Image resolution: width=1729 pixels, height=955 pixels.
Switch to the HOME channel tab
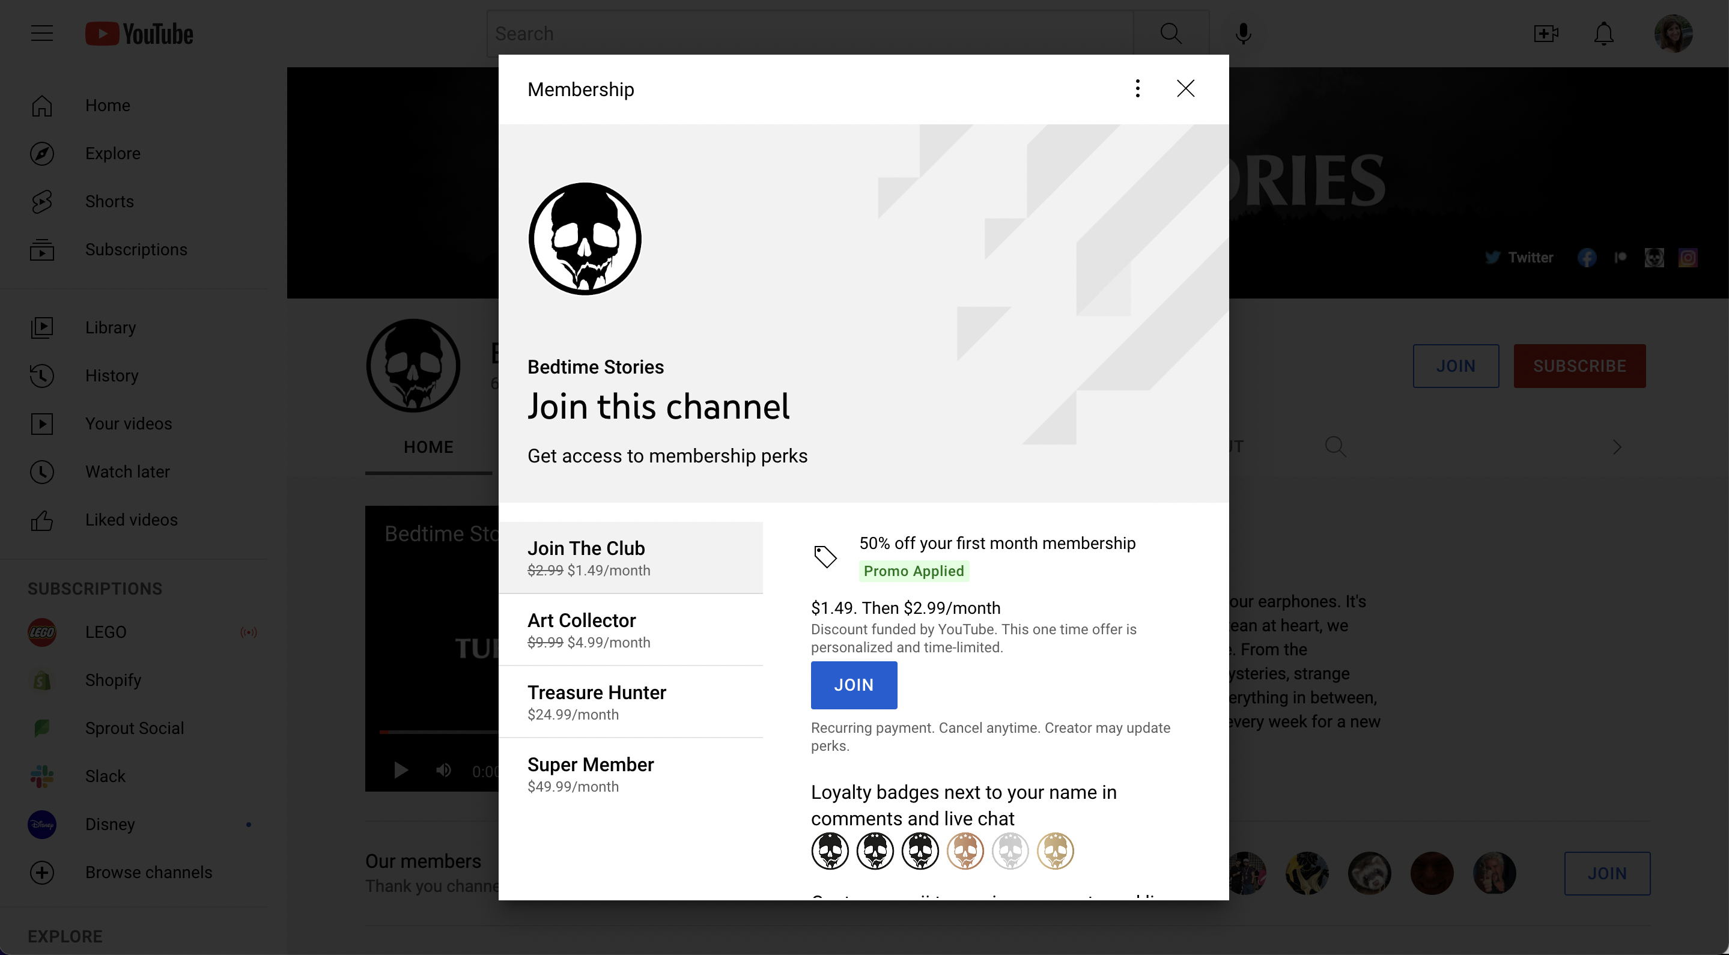coord(428,447)
